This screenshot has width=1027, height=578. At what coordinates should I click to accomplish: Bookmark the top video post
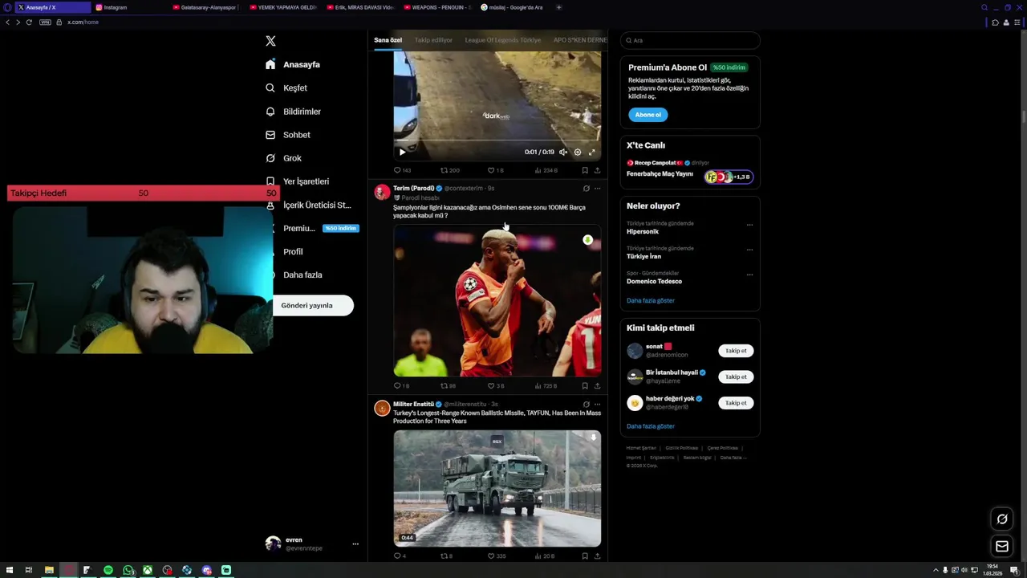point(585,170)
